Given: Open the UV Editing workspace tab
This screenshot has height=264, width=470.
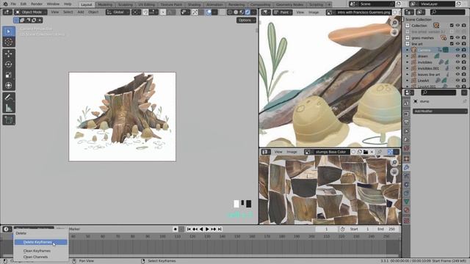Looking at the screenshot, I should [147, 4].
